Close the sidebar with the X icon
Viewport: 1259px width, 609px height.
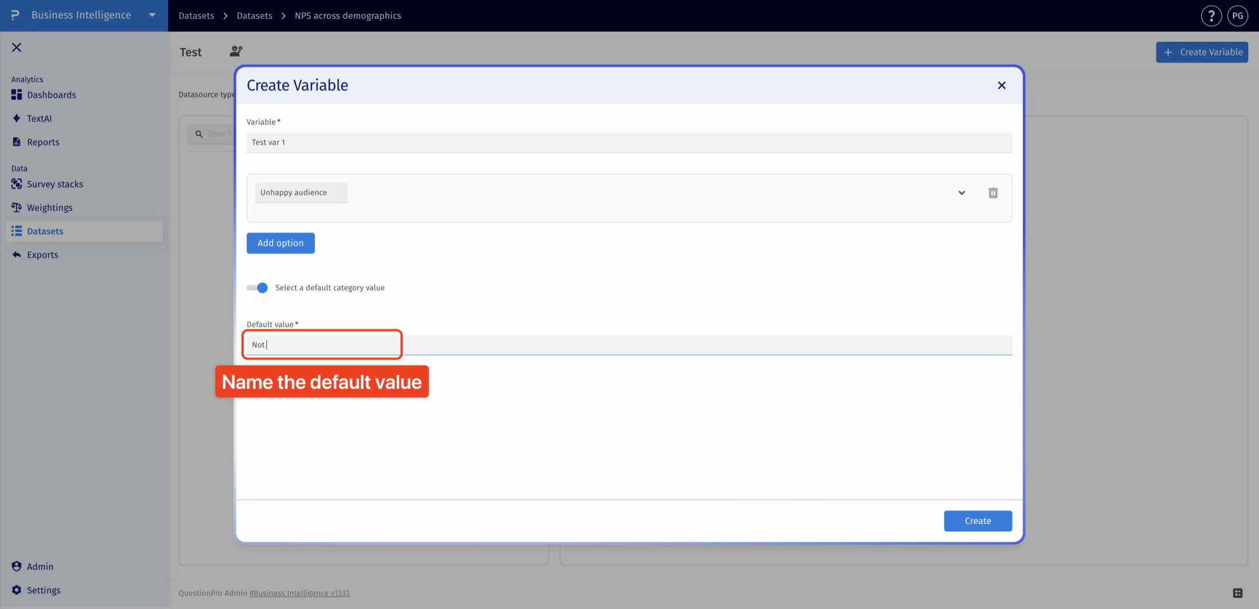click(17, 48)
